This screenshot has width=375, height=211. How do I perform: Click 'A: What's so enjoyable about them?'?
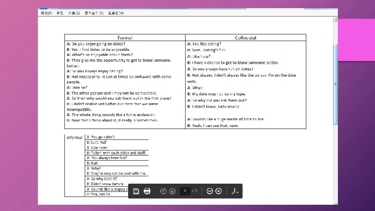[x=100, y=55]
